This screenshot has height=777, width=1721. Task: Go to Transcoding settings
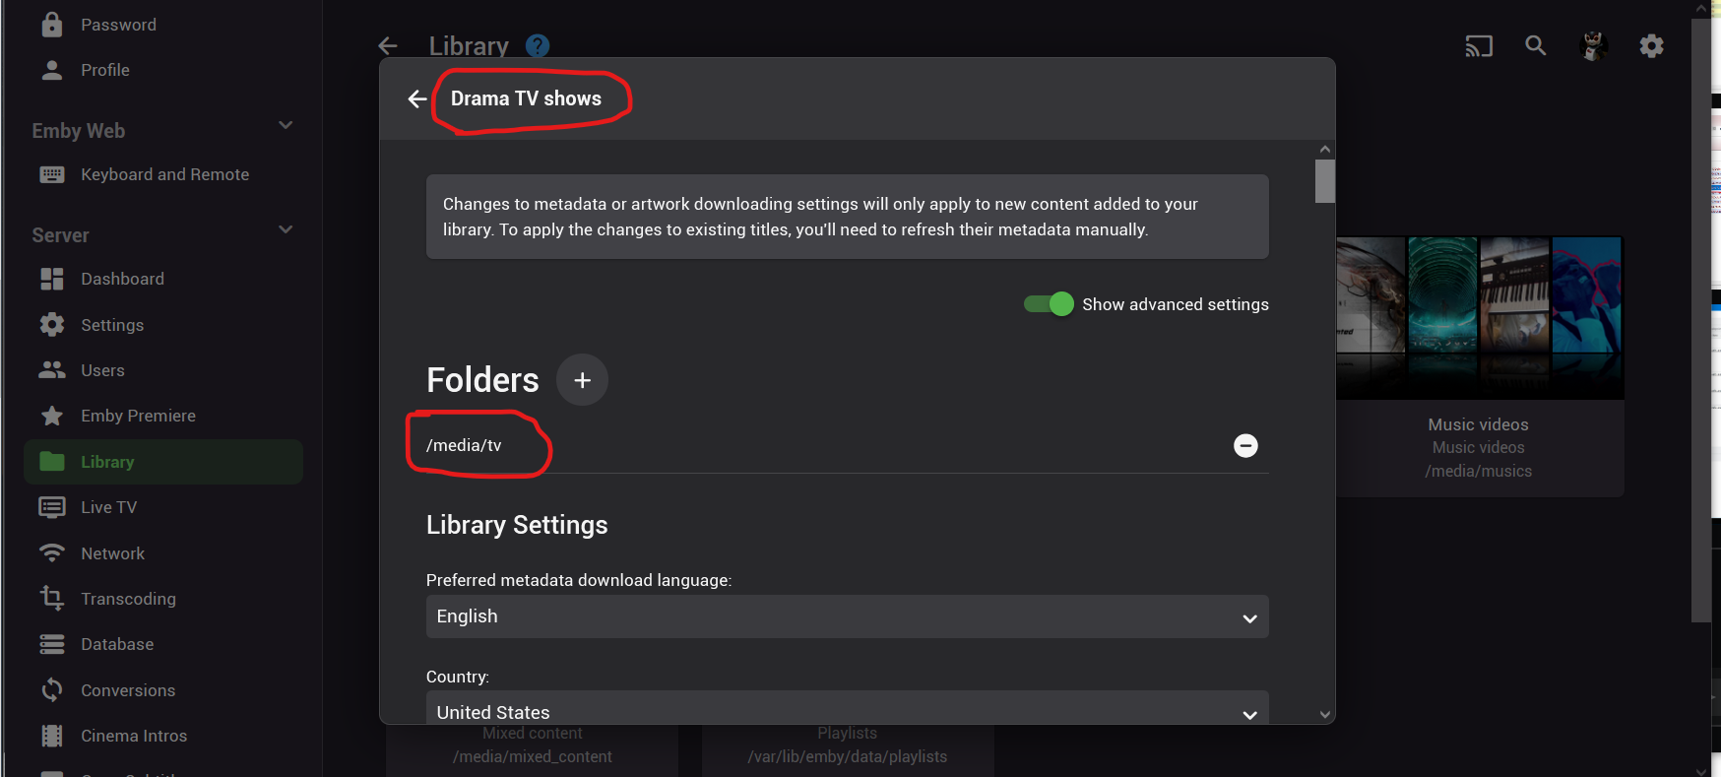click(x=128, y=599)
